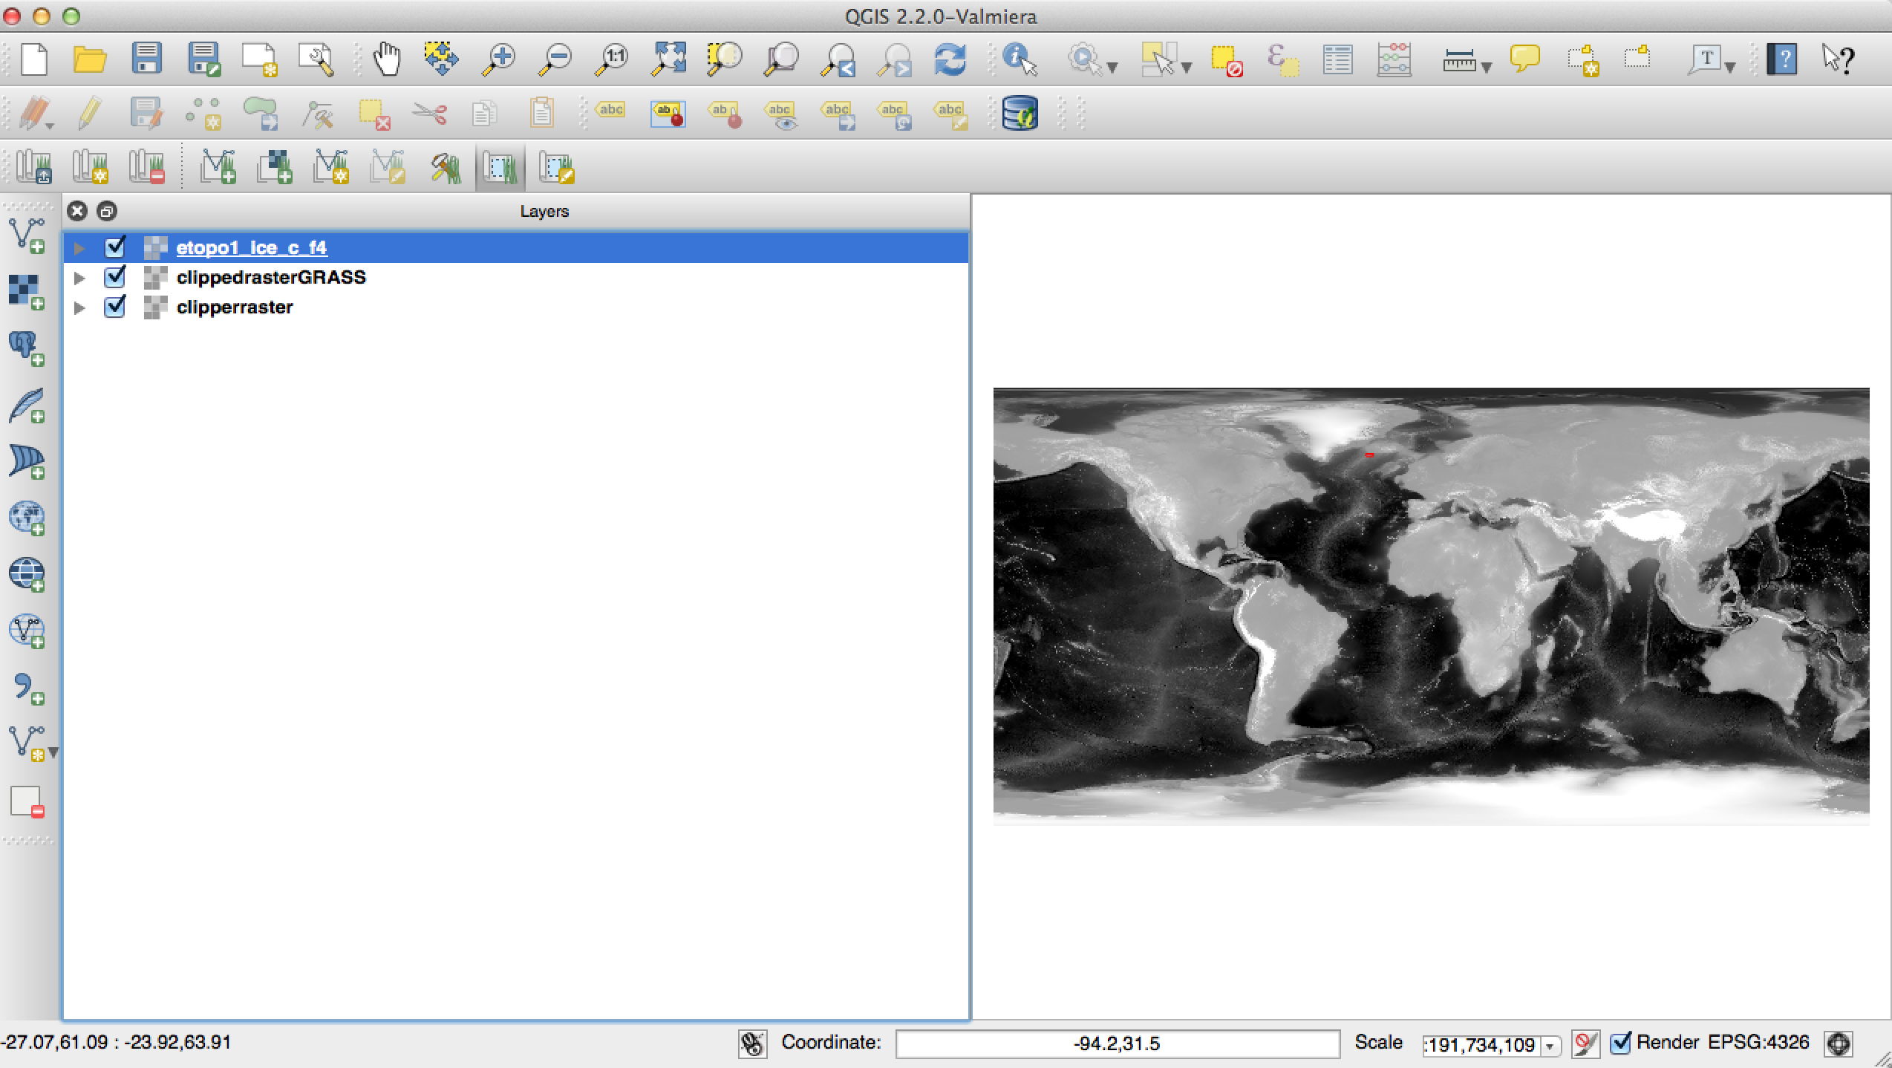Expand the clipperraster layer tree
The width and height of the screenshot is (1892, 1068).
click(x=79, y=307)
